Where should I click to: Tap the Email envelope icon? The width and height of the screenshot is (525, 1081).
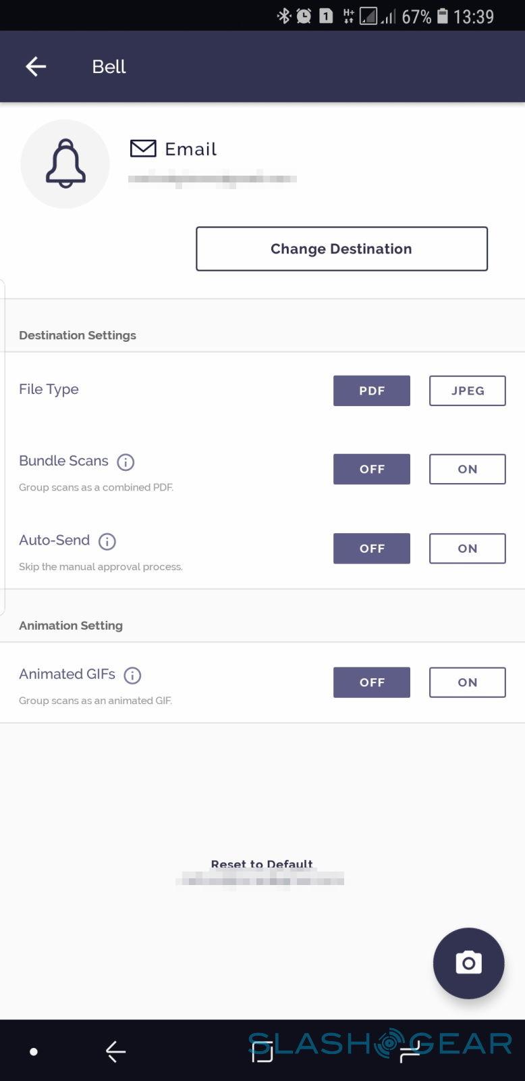[143, 149]
